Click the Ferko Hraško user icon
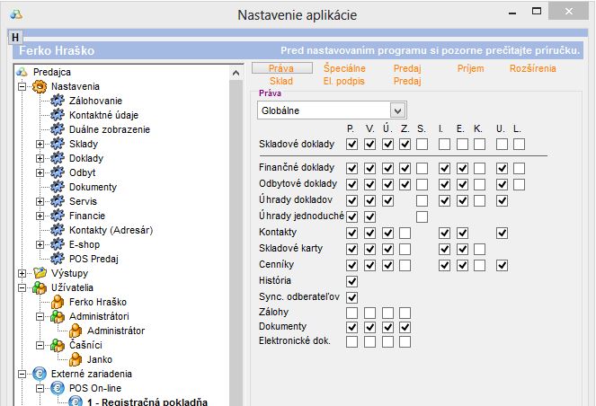596x406 pixels. tap(58, 302)
